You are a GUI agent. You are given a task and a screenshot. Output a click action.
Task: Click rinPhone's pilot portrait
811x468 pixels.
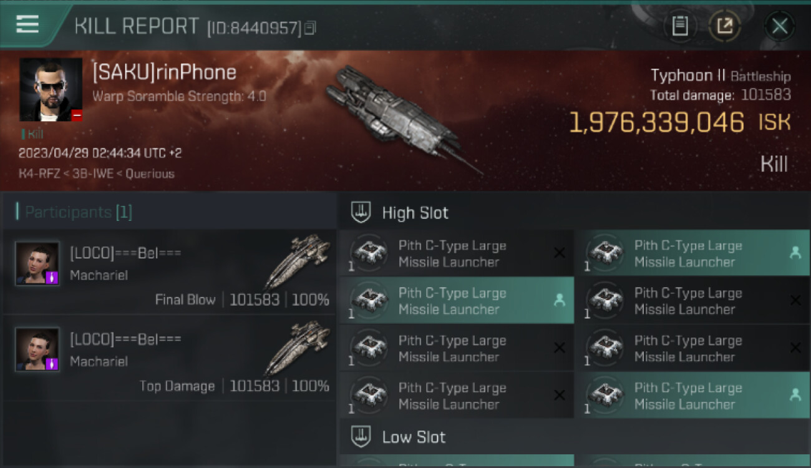(x=51, y=90)
